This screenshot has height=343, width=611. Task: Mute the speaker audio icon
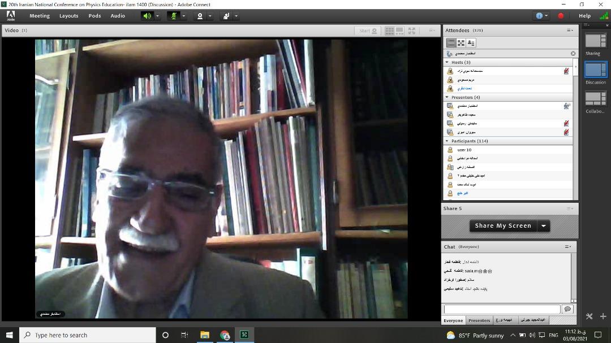147,16
